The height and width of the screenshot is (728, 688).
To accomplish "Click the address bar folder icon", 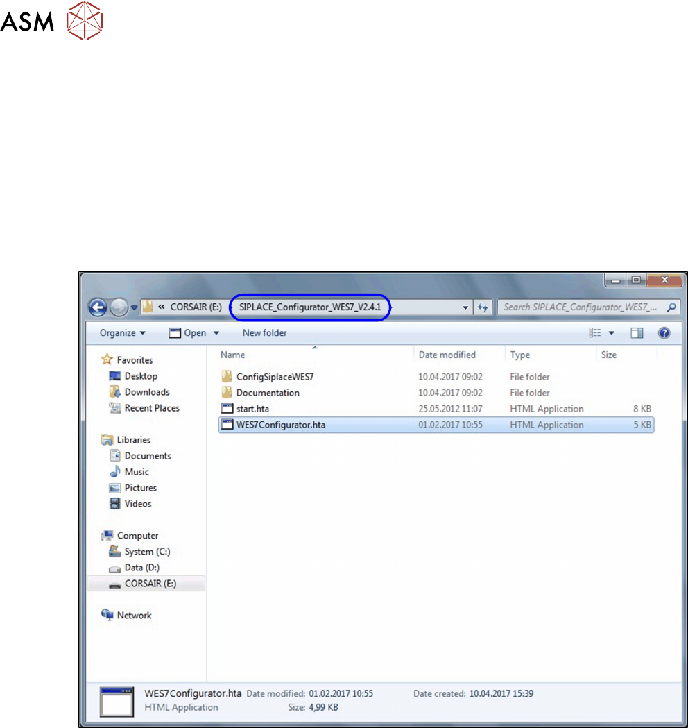I will coord(148,307).
